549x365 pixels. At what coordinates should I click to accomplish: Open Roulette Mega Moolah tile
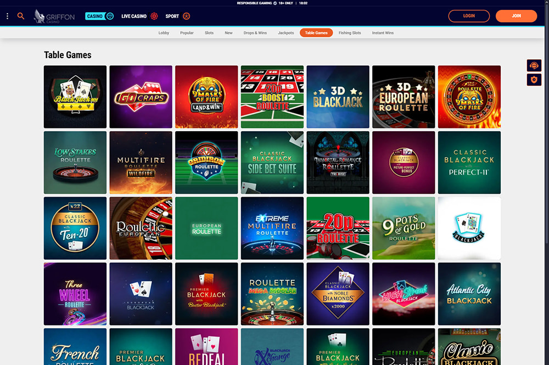coord(272,294)
